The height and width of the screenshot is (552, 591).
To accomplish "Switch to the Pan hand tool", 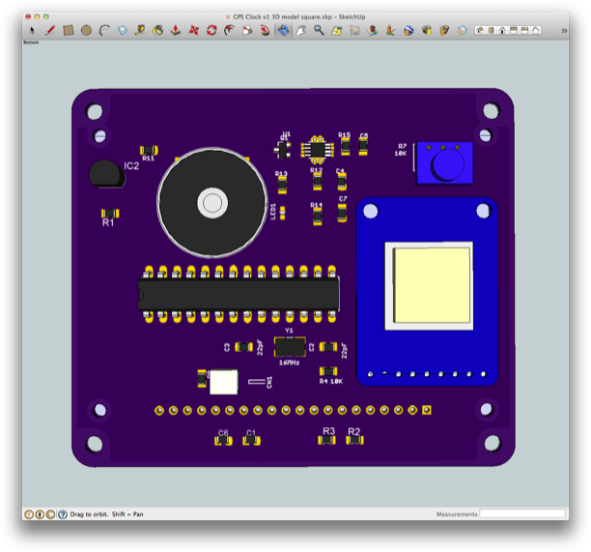I will (x=301, y=30).
